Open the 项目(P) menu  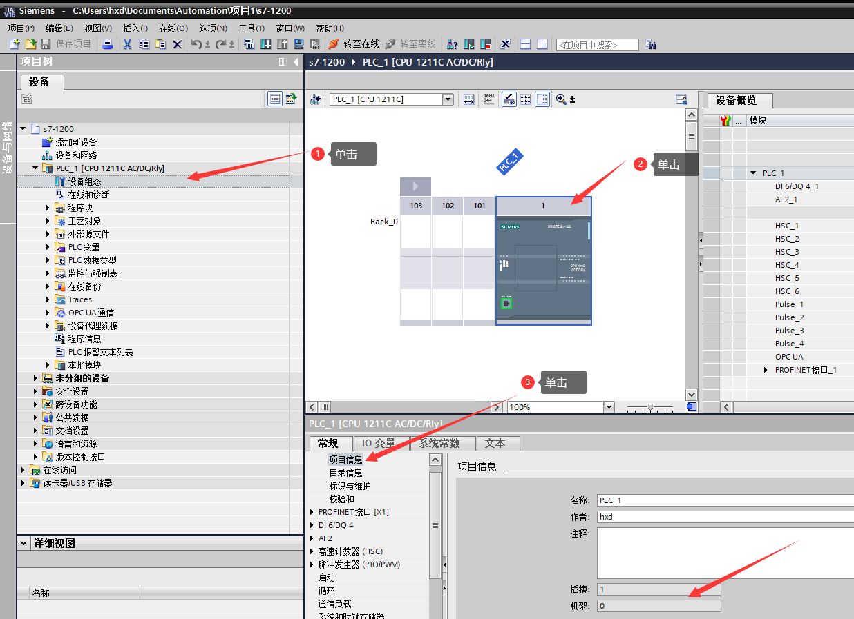click(x=21, y=28)
